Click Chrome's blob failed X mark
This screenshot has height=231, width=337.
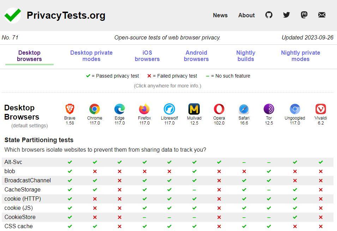(95, 171)
